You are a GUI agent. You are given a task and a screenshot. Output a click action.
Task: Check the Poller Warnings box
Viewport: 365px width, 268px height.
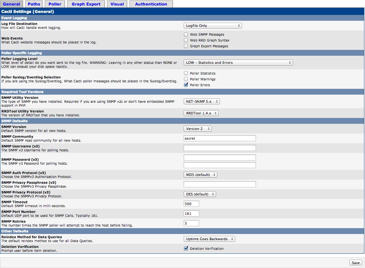coord(186,79)
